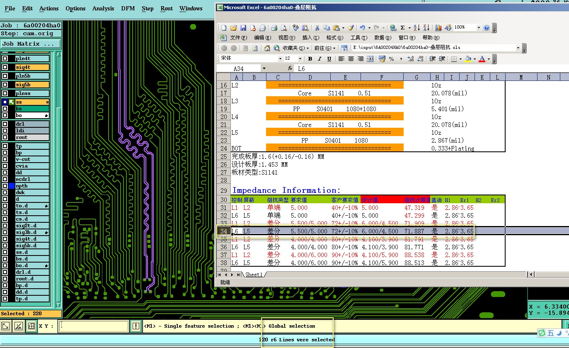Open Print Preview in Excel toolbar
This screenshot has width=569, height=348.
(284, 28)
